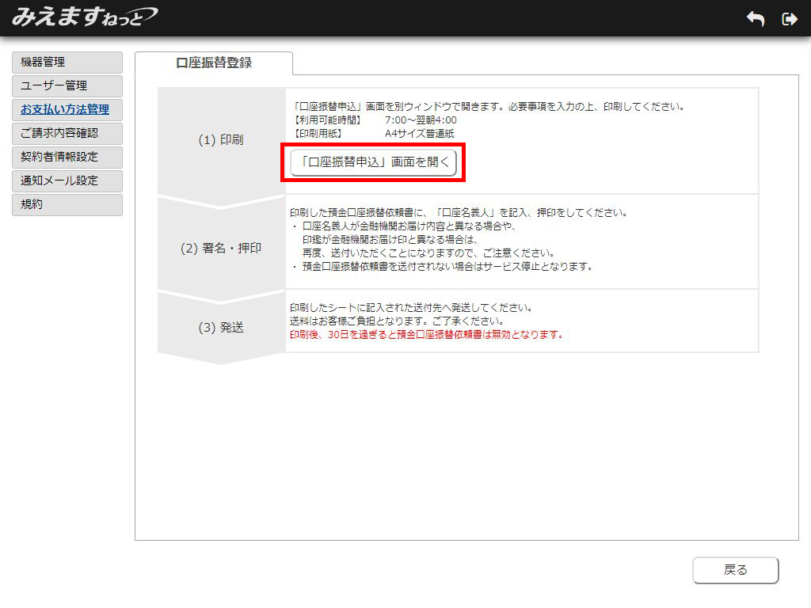Click the (3) 発送 step label

click(220, 328)
